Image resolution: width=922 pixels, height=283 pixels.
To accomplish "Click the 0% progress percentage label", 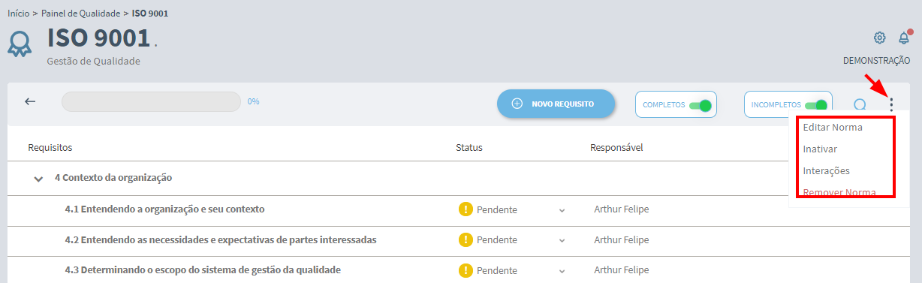I will coord(253,101).
